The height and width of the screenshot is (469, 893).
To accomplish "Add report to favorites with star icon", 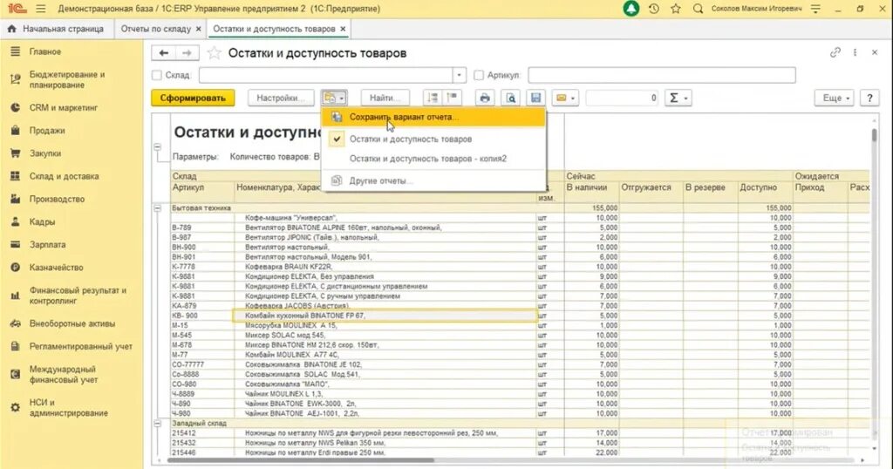I will tap(215, 53).
